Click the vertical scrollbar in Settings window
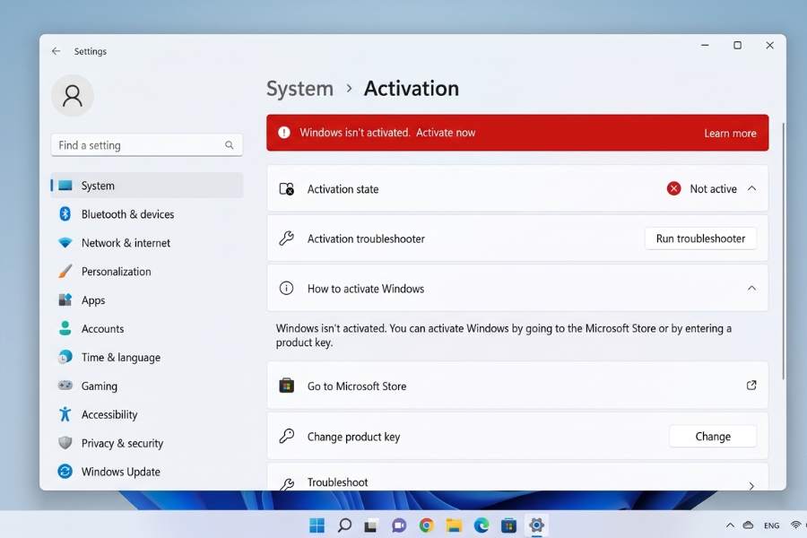Screen dimensions: 807x538 pyautogui.click(x=784, y=251)
